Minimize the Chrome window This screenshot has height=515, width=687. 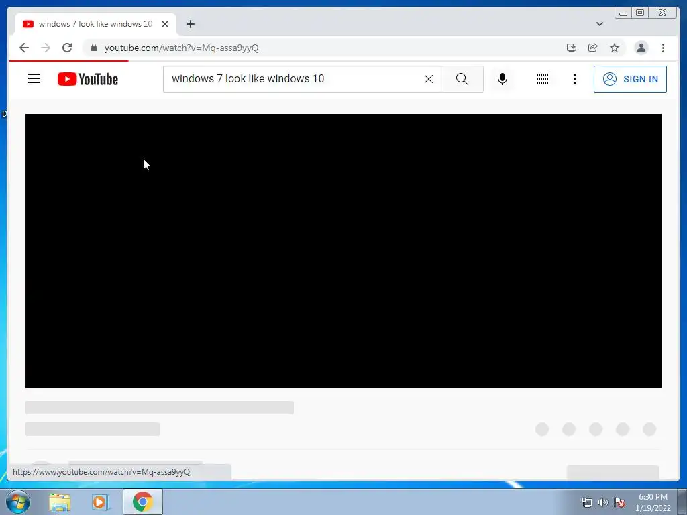tap(623, 13)
